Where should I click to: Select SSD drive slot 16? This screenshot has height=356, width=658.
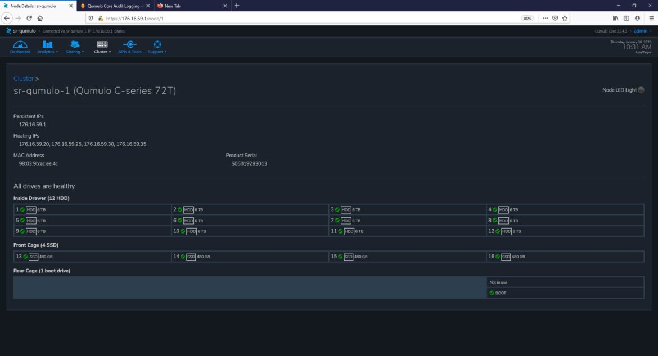click(x=565, y=257)
